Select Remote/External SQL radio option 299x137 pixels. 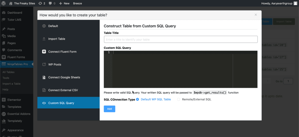pyautogui.click(x=194, y=99)
